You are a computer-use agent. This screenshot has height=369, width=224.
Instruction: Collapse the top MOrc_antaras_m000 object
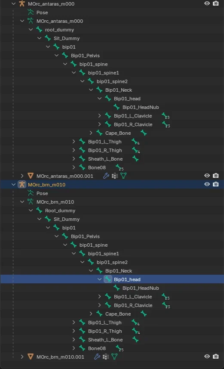(x=13, y=3)
